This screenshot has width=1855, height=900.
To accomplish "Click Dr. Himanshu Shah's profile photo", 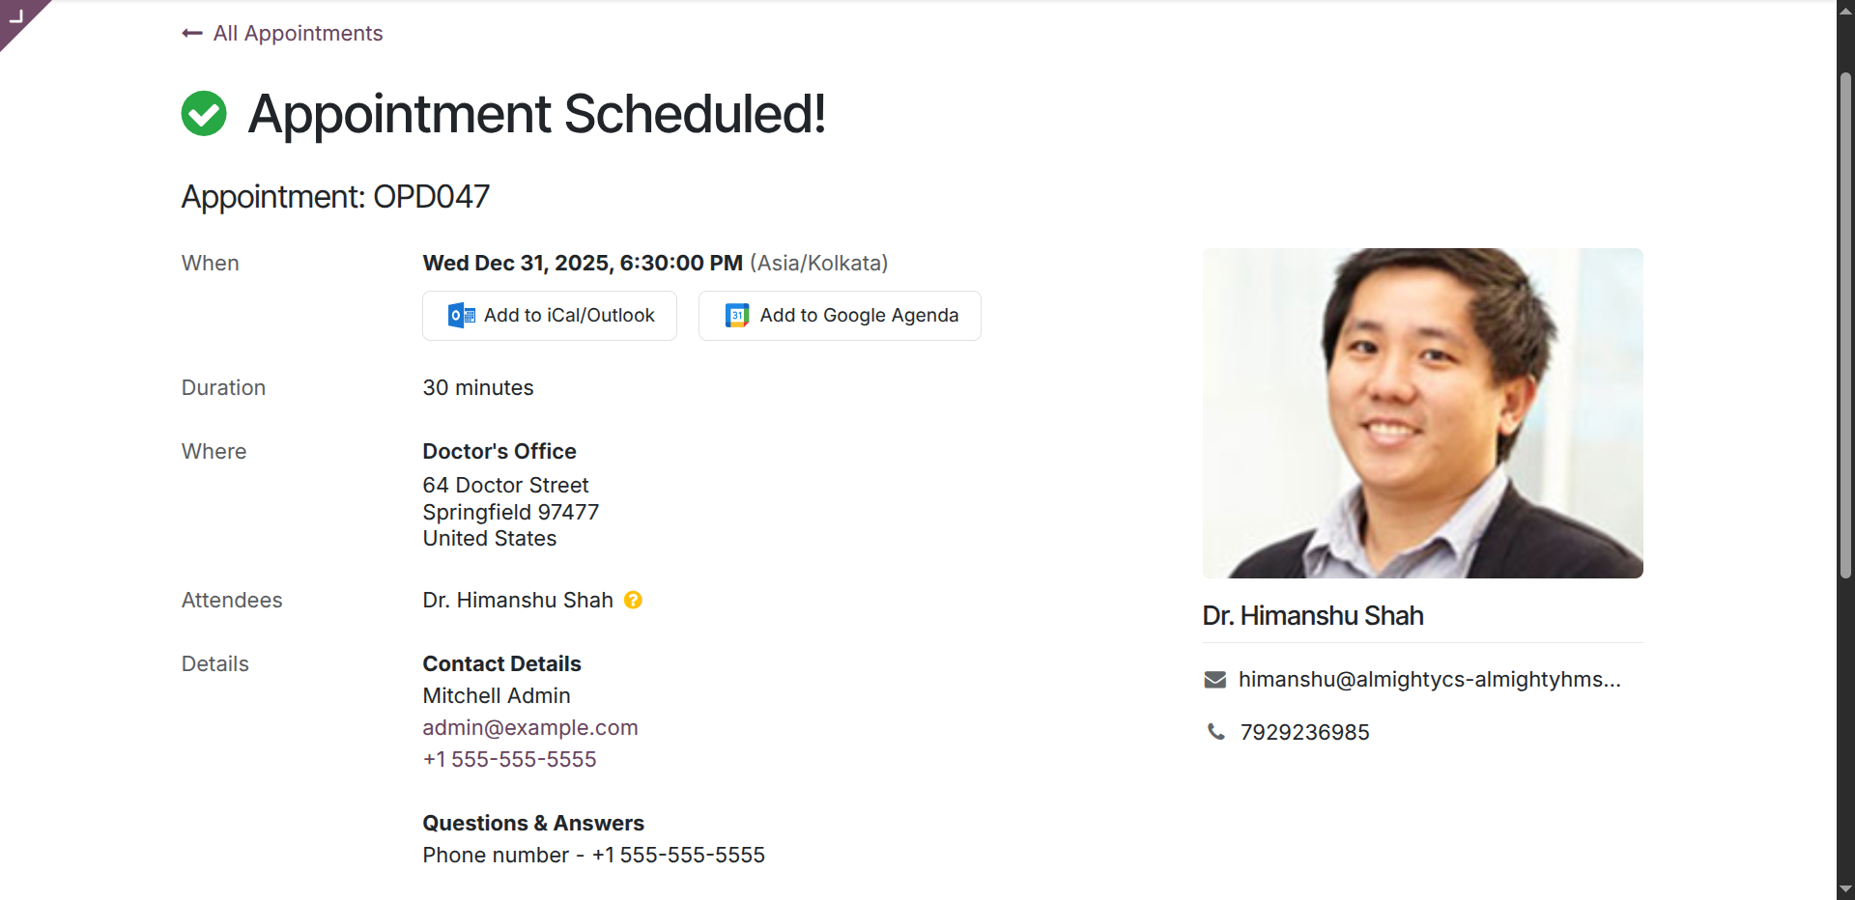I will coord(1422,413).
